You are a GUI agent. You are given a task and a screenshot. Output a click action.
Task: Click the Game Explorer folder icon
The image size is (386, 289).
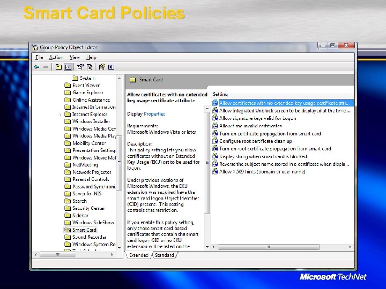point(68,93)
